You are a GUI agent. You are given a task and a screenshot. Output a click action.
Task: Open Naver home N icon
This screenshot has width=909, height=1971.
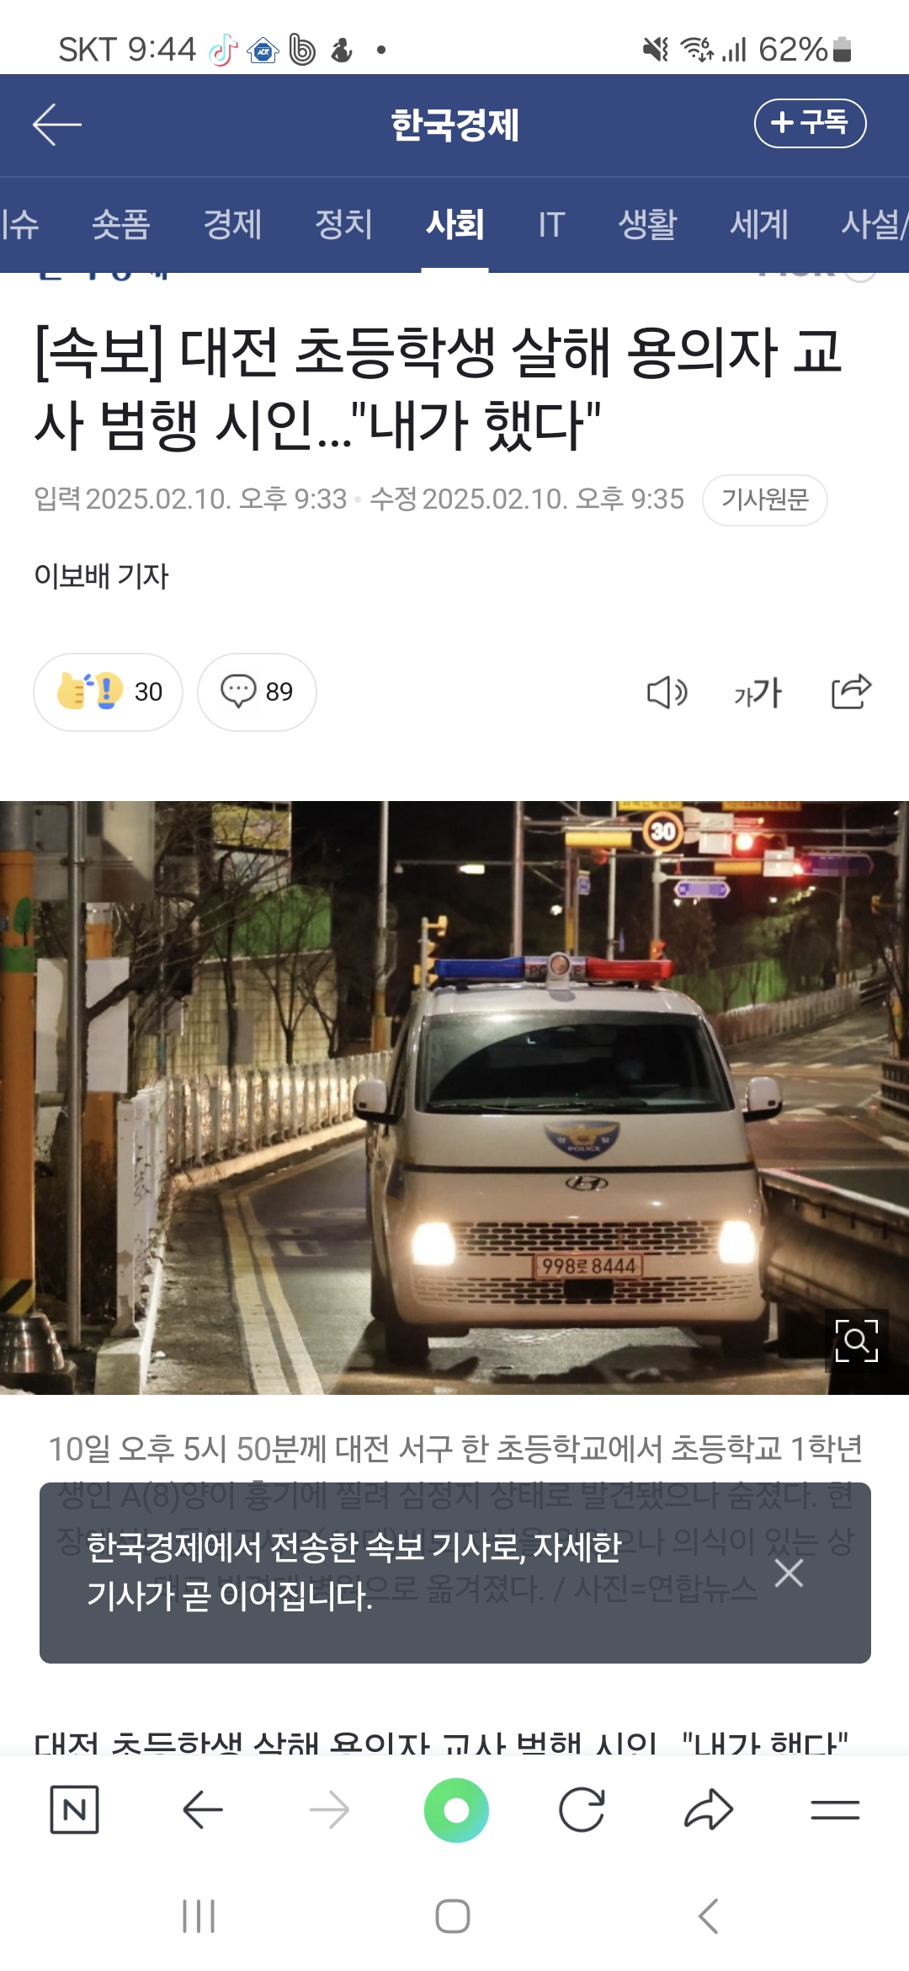74,1809
